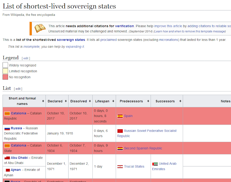Open the Russia link
The width and height of the screenshot is (231, 182).
tap(16, 128)
